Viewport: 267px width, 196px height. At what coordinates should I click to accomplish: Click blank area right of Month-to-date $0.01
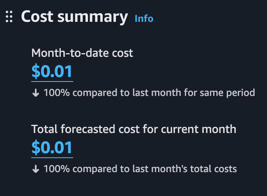tap(164, 72)
